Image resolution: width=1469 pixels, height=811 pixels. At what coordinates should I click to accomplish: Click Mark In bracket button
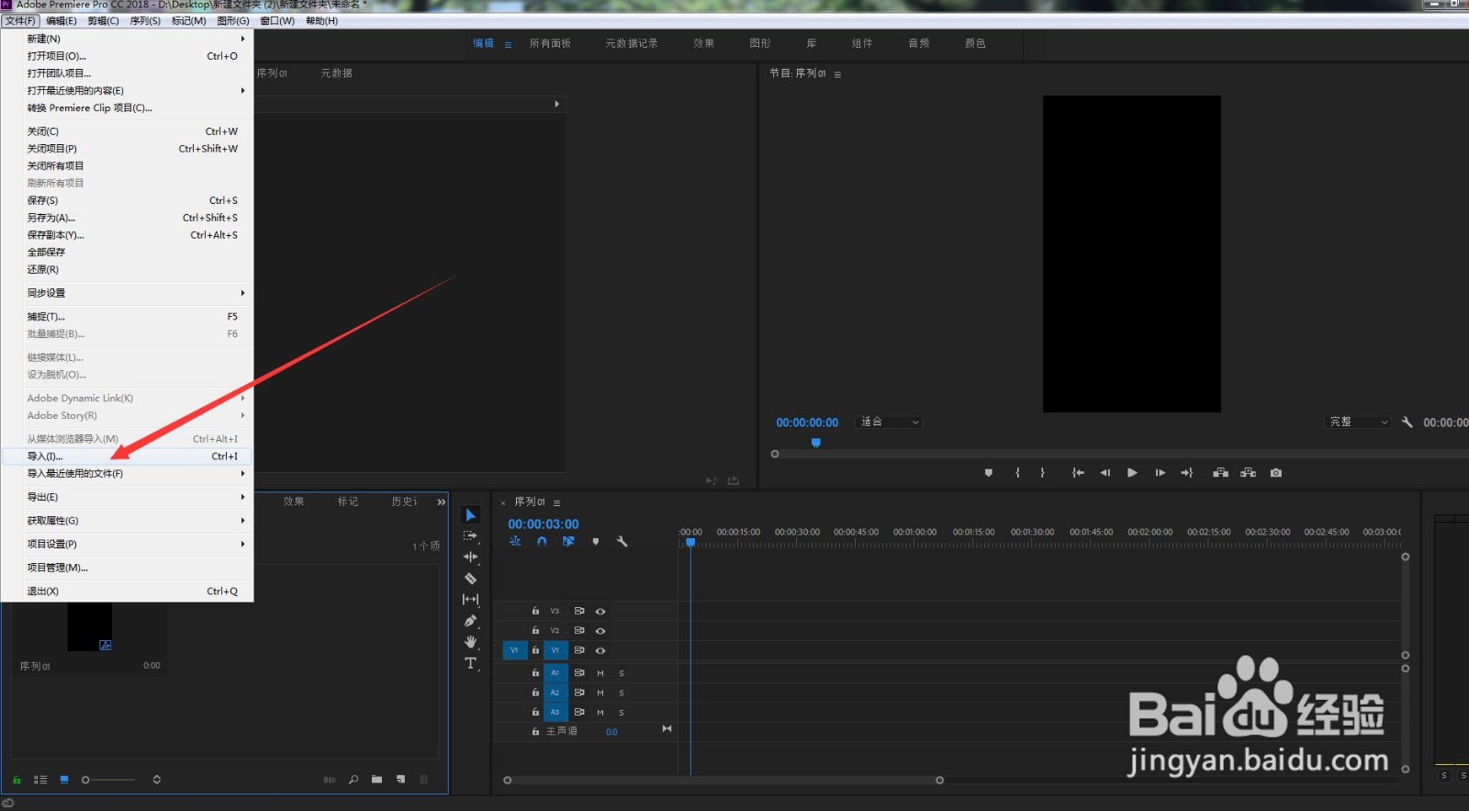click(1017, 473)
